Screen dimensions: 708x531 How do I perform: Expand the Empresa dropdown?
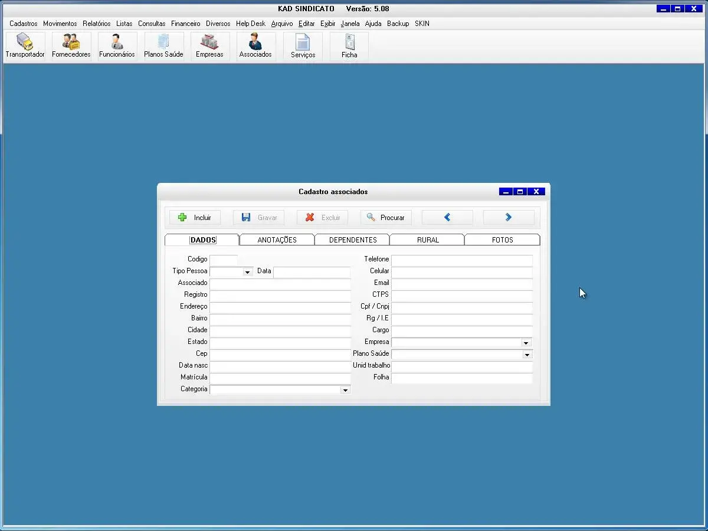(526, 343)
